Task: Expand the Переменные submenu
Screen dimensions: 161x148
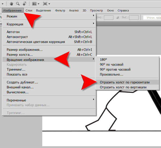Action: pos(94,99)
